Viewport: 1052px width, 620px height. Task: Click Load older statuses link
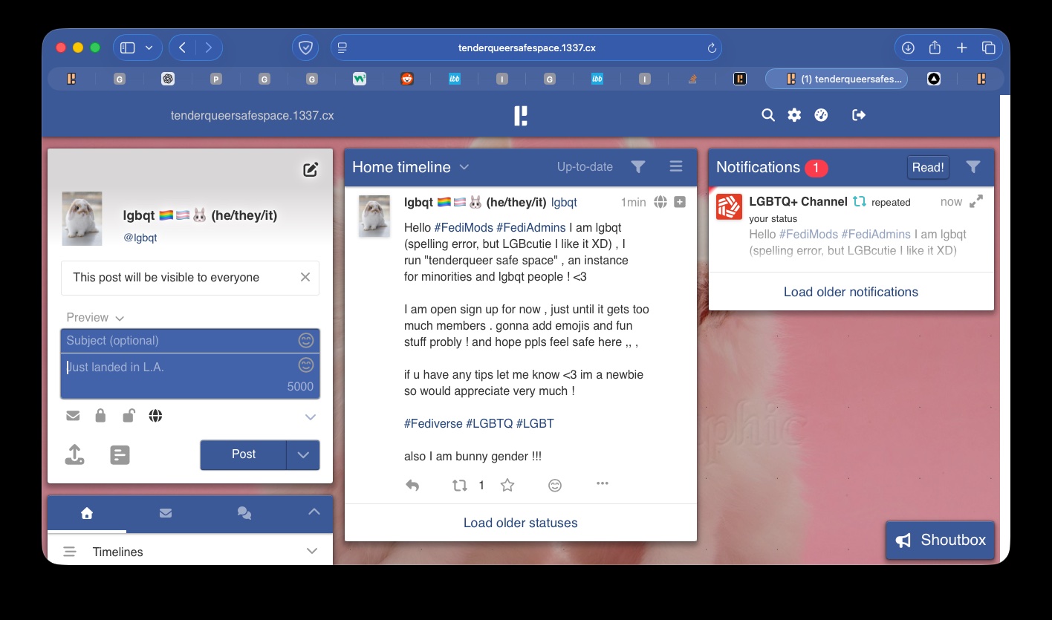pyautogui.click(x=520, y=523)
